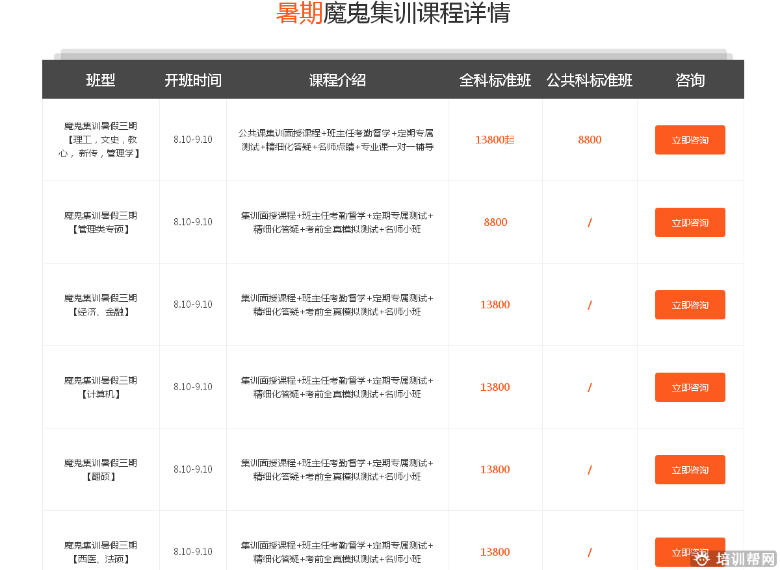Click the 班型 column header
The height and width of the screenshot is (570, 780).
101,80
